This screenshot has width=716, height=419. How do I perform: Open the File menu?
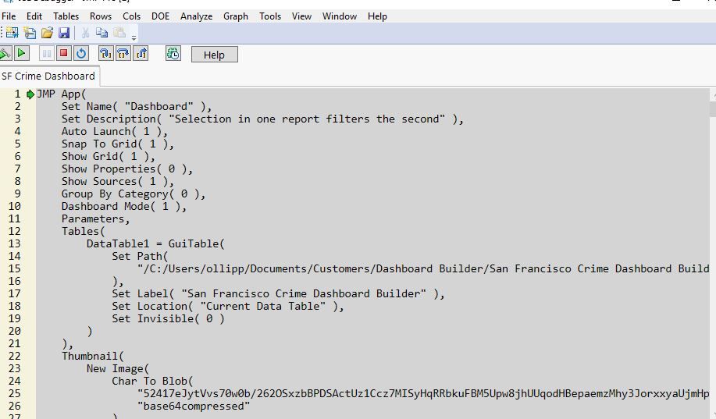9,16
